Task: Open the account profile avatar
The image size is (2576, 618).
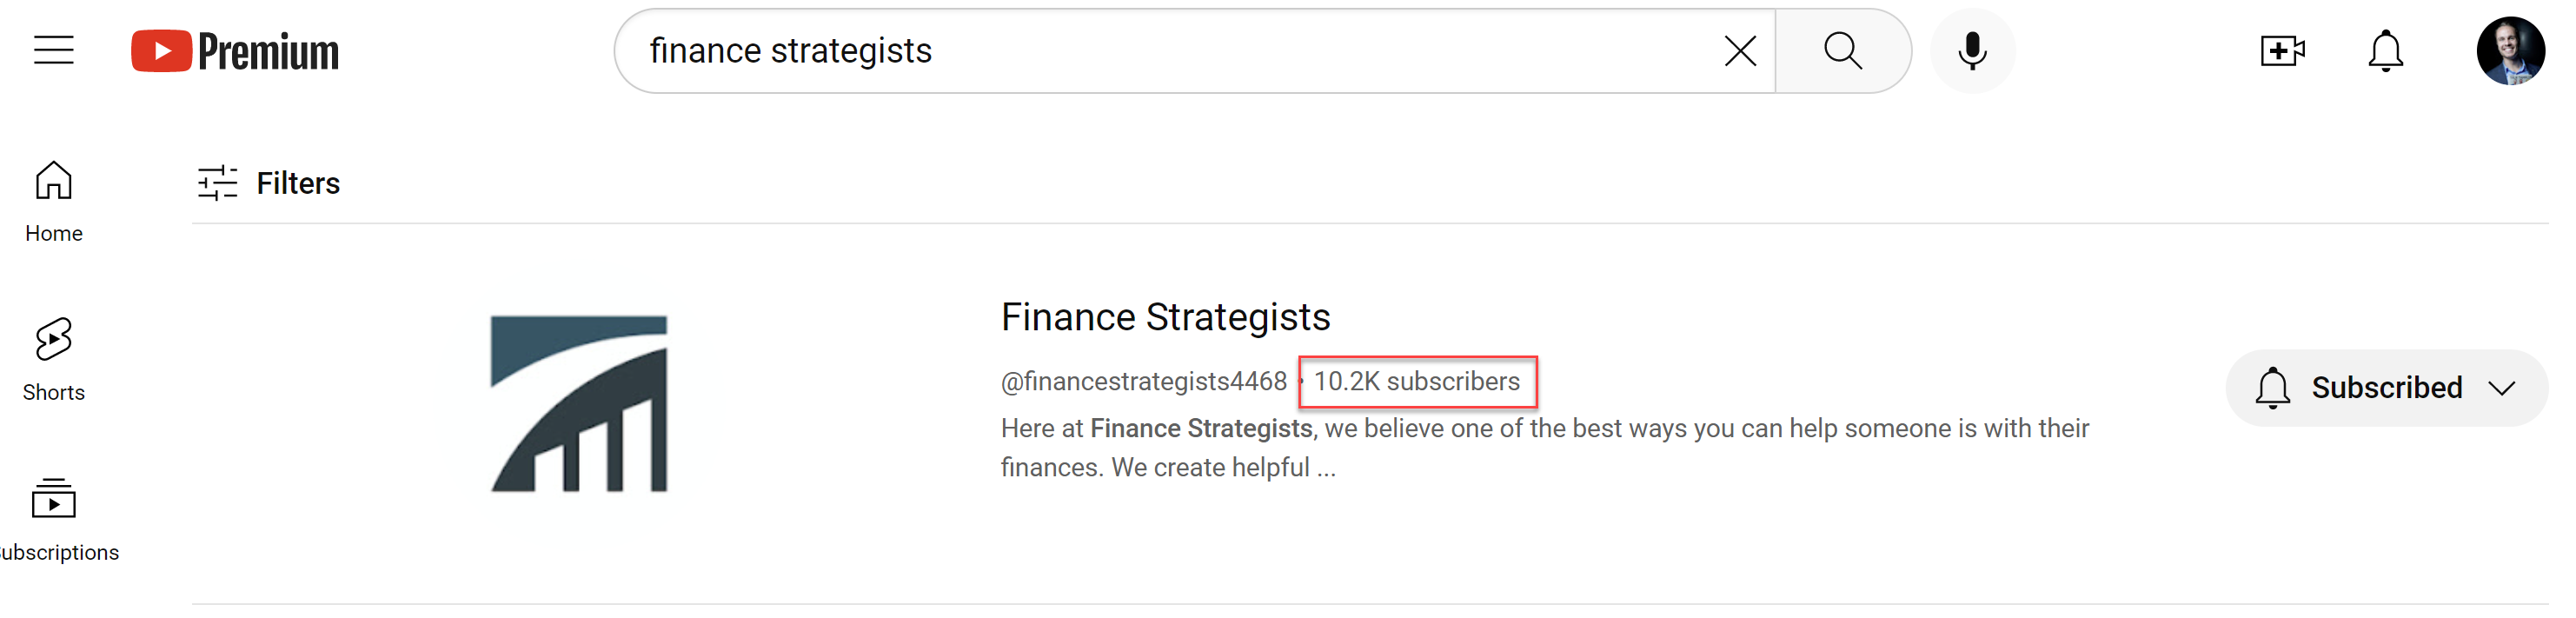Action: click(2510, 50)
